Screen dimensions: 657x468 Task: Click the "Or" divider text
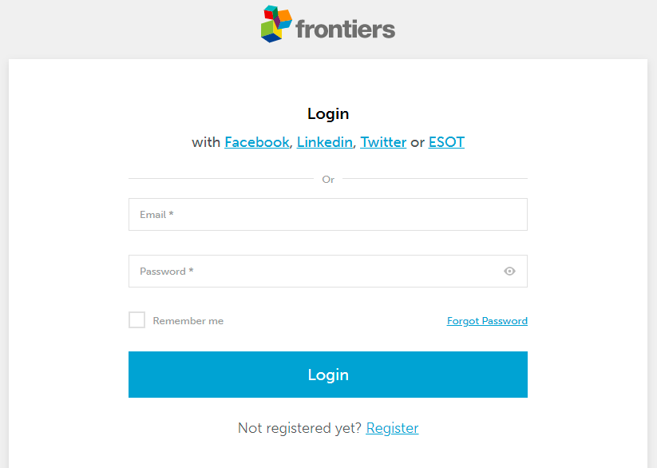[328, 180]
